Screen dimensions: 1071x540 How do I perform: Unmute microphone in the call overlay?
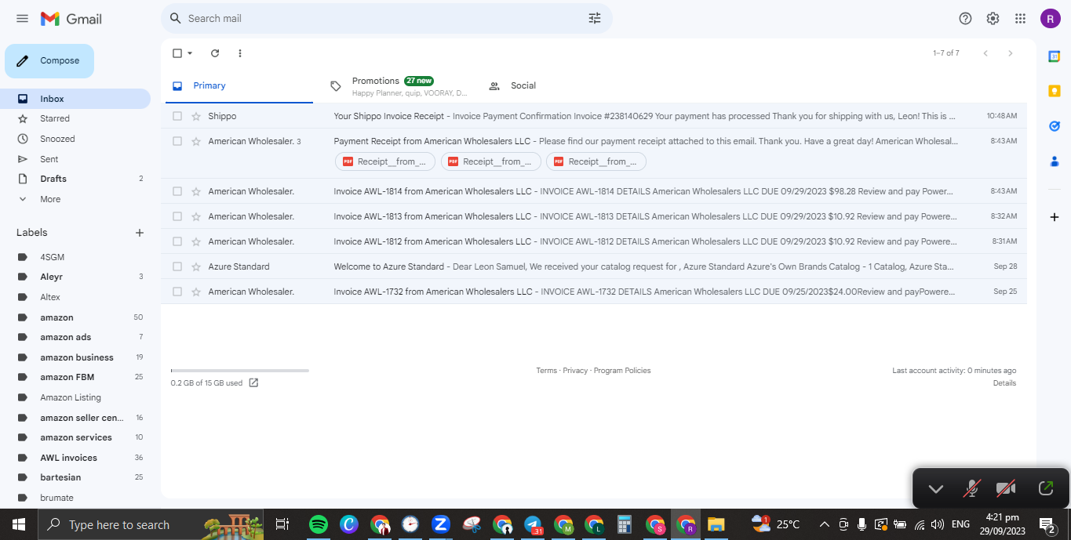971,489
